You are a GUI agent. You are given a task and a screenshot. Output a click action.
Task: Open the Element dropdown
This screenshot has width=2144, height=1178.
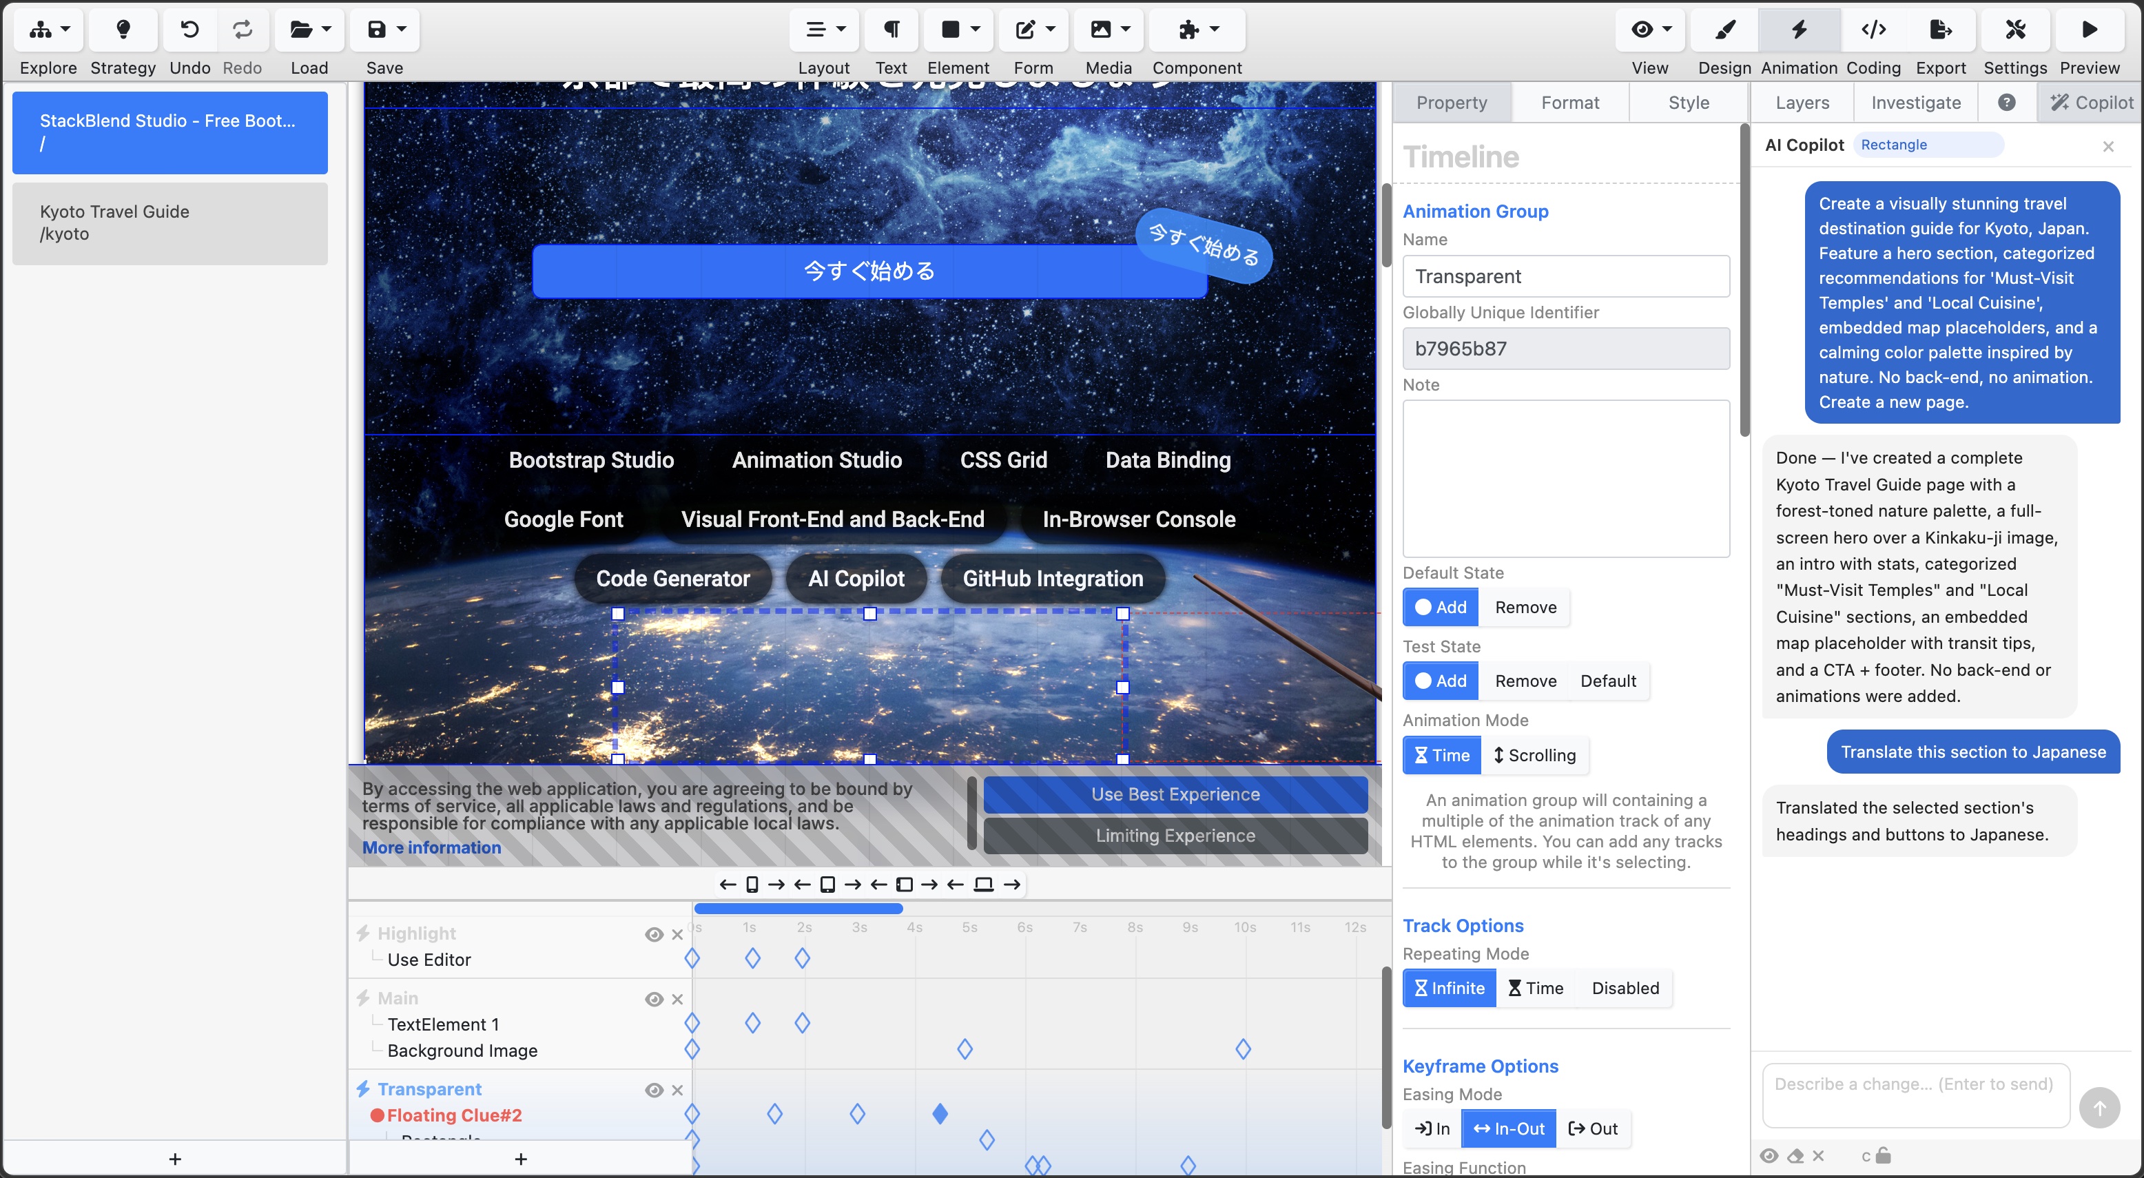959,30
